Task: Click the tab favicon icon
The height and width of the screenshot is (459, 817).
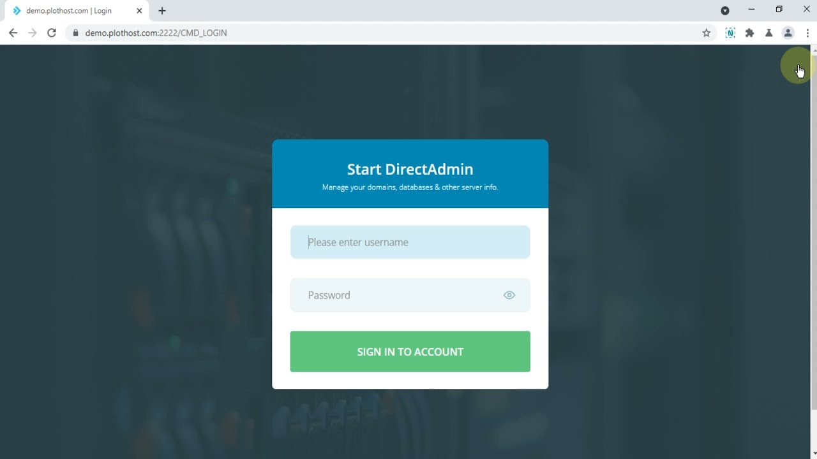Action: (17, 11)
